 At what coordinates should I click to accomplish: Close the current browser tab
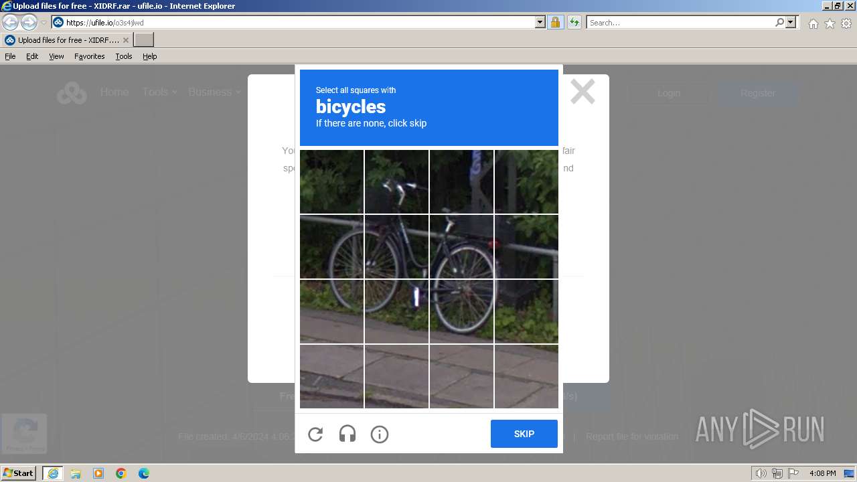(125, 40)
